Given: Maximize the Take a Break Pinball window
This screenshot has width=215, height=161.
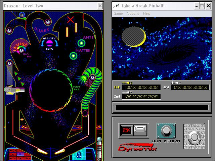Looking at the screenshot, I should point(202,6).
